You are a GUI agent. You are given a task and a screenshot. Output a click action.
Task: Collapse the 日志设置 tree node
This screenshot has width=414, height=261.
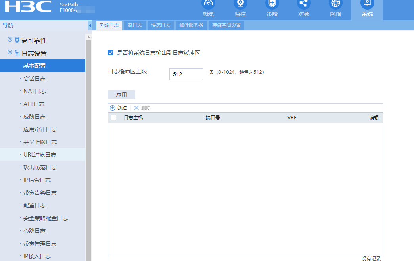coord(10,52)
